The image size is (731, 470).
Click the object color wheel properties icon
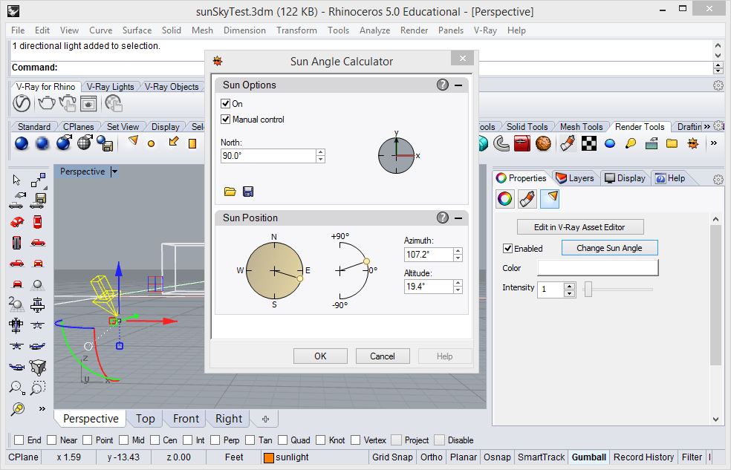(x=505, y=199)
